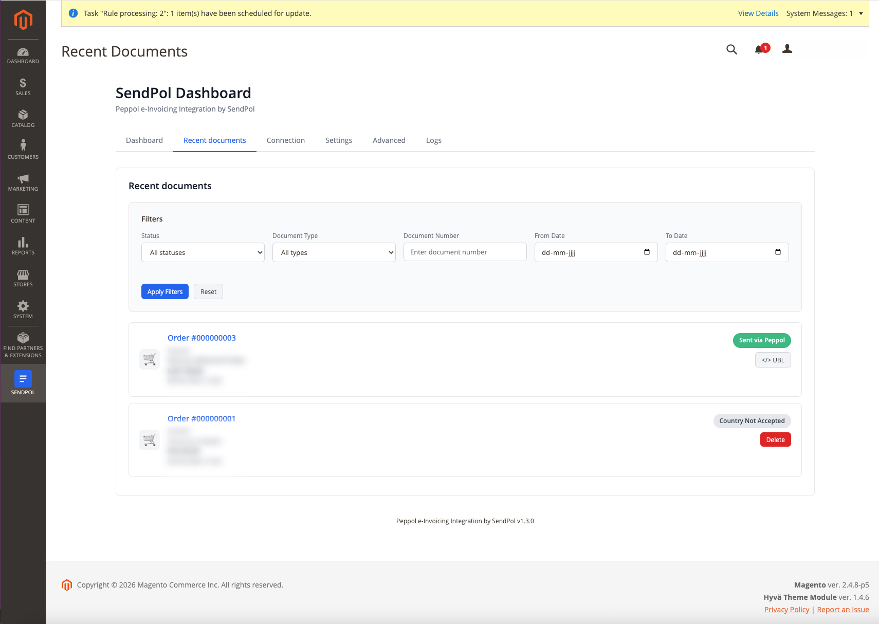Click the Magento logo in sidebar

click(23, 20)
